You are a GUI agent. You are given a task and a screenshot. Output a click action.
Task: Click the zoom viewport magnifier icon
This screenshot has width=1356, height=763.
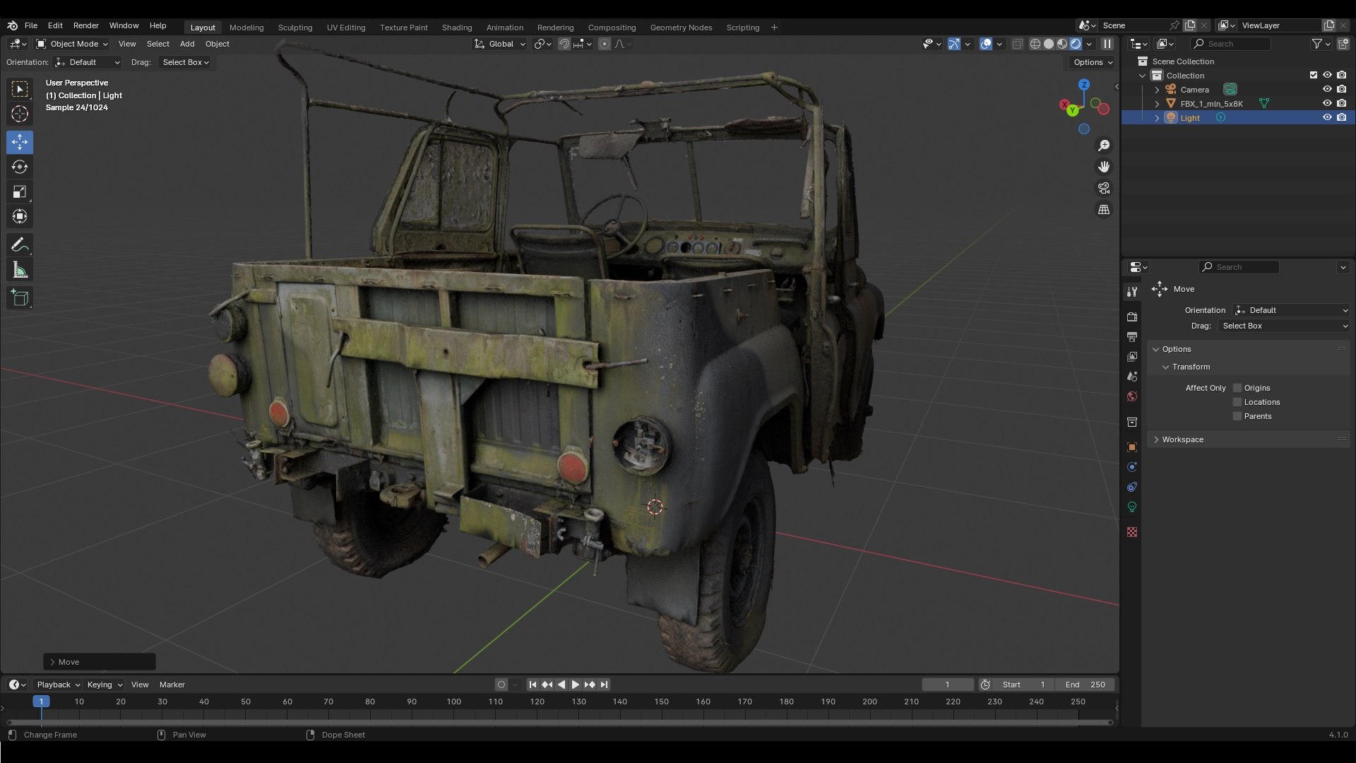click(x=1104, y=146)
